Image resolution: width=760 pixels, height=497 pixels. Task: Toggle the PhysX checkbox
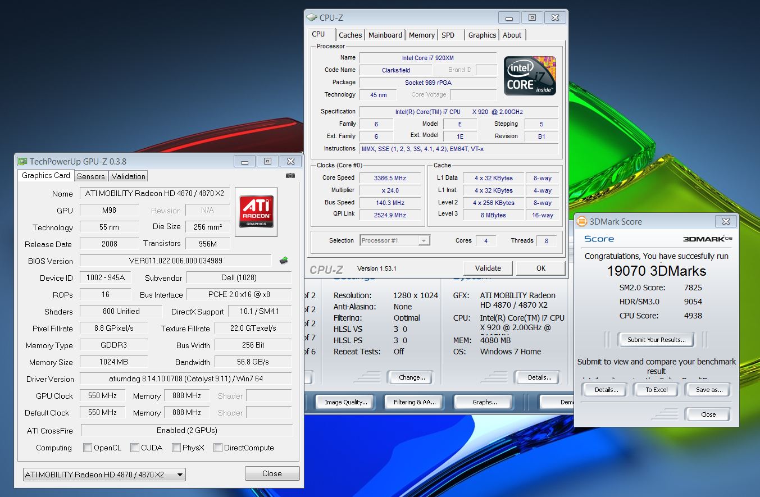coord(176,448)
